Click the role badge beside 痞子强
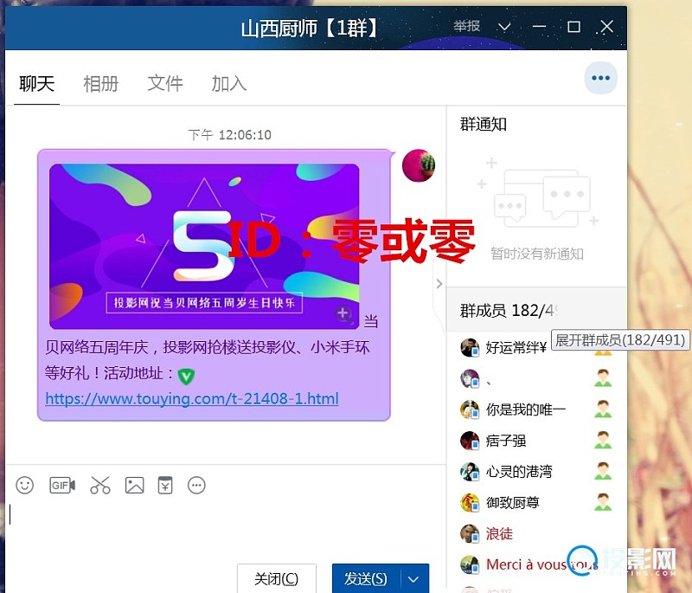 click(x=603, y=440)
